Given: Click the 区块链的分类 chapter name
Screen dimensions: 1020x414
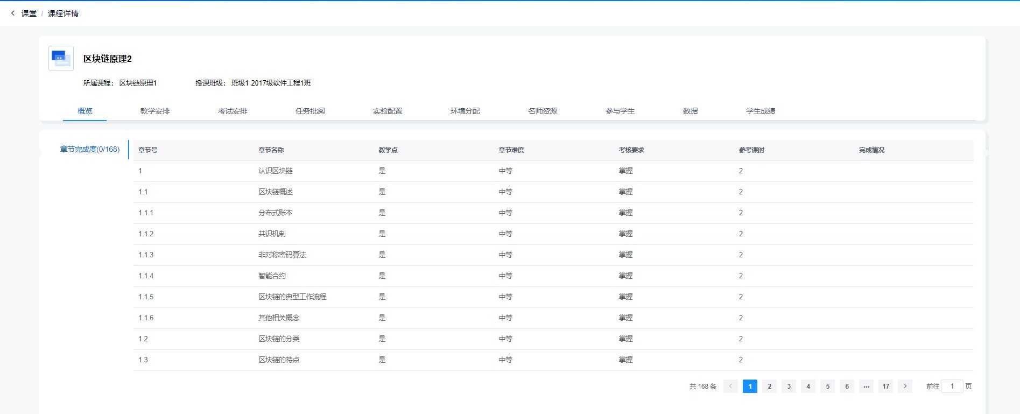Looking at the screenshot, I should (279, 339).
